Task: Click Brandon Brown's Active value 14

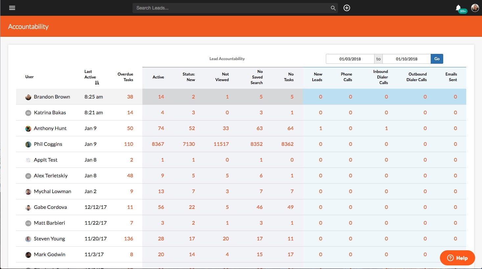Action: tap(161, 97)
